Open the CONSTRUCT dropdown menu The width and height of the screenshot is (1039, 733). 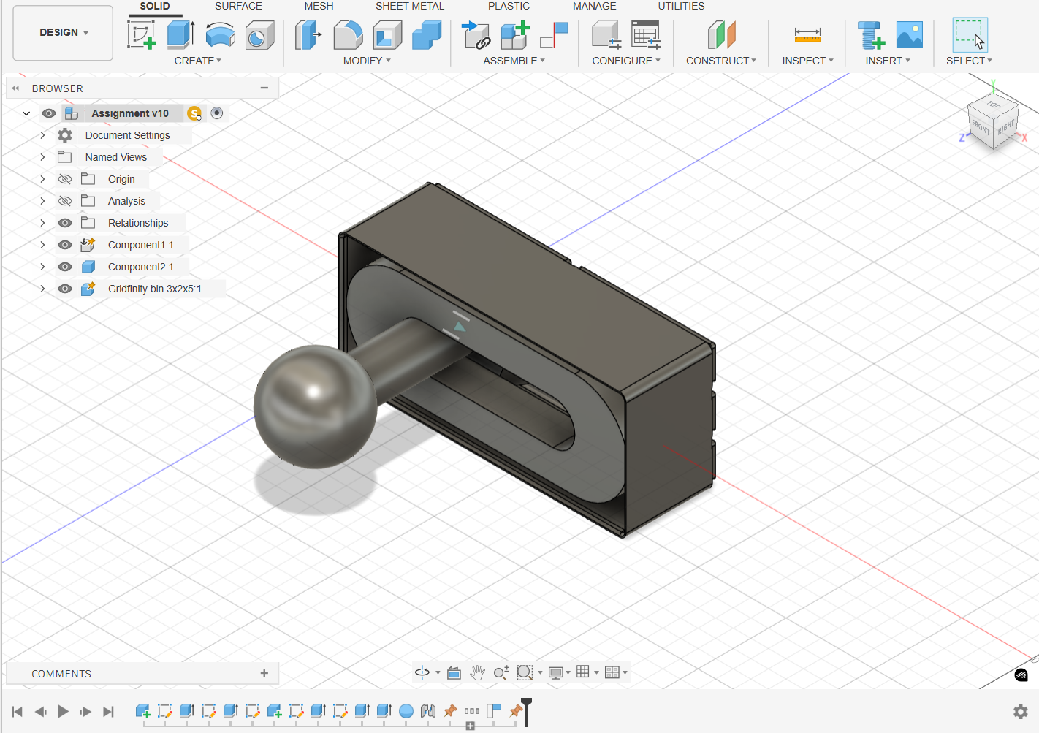tap(720, 61)
